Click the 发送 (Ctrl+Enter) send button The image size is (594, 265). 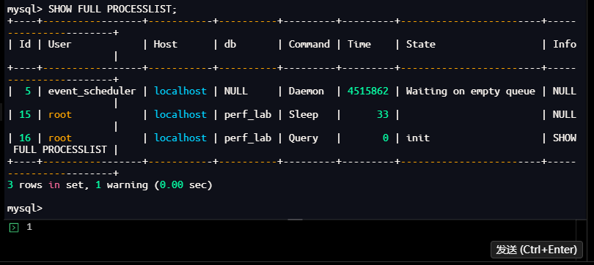click(536, 250)
